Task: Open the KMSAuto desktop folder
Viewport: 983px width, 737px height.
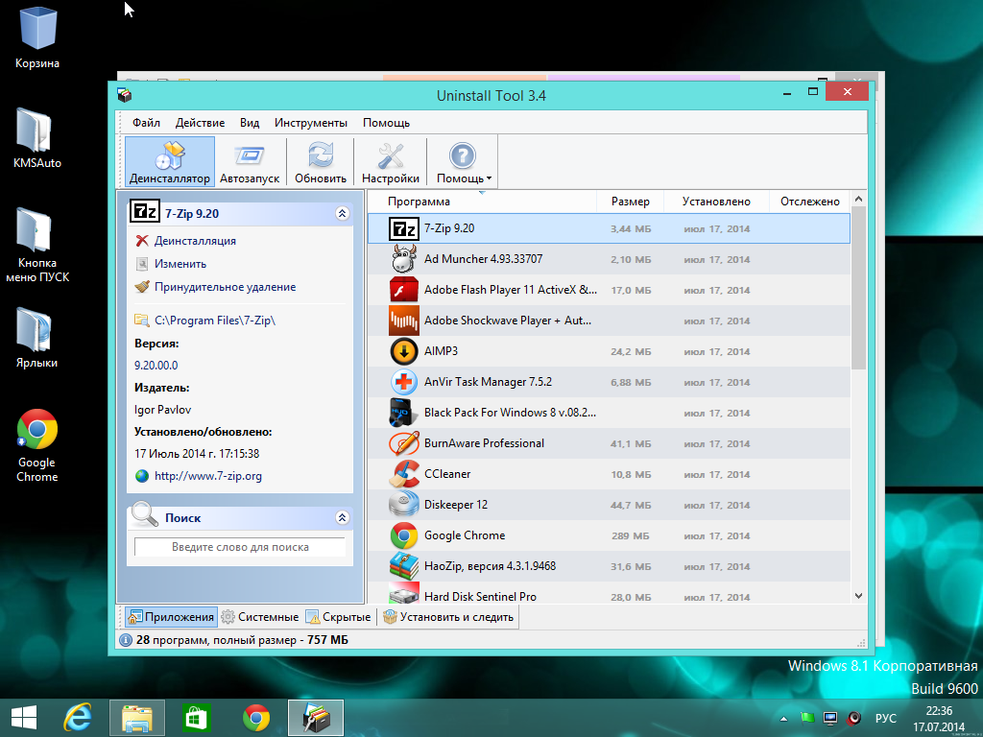Action: [37, 139]
